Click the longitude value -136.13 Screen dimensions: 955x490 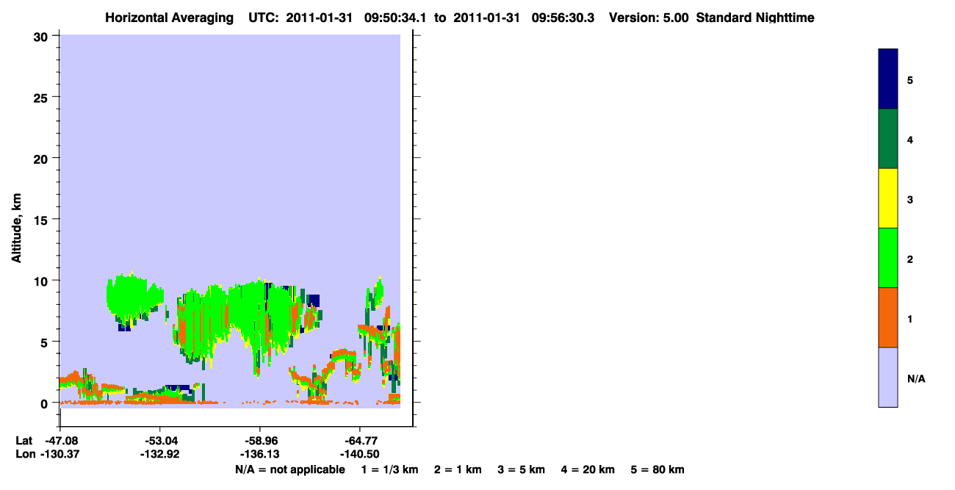tap(259, 454)
